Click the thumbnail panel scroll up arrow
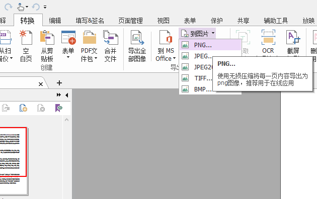Image resolution: width=317 pixels, height=199 pixels. pyautogui.click(x=66, y=120)
